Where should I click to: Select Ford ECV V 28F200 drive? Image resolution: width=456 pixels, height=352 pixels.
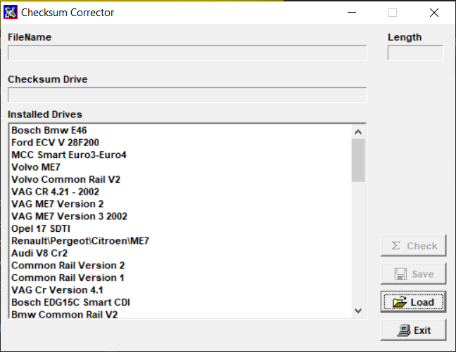(181, 143)
